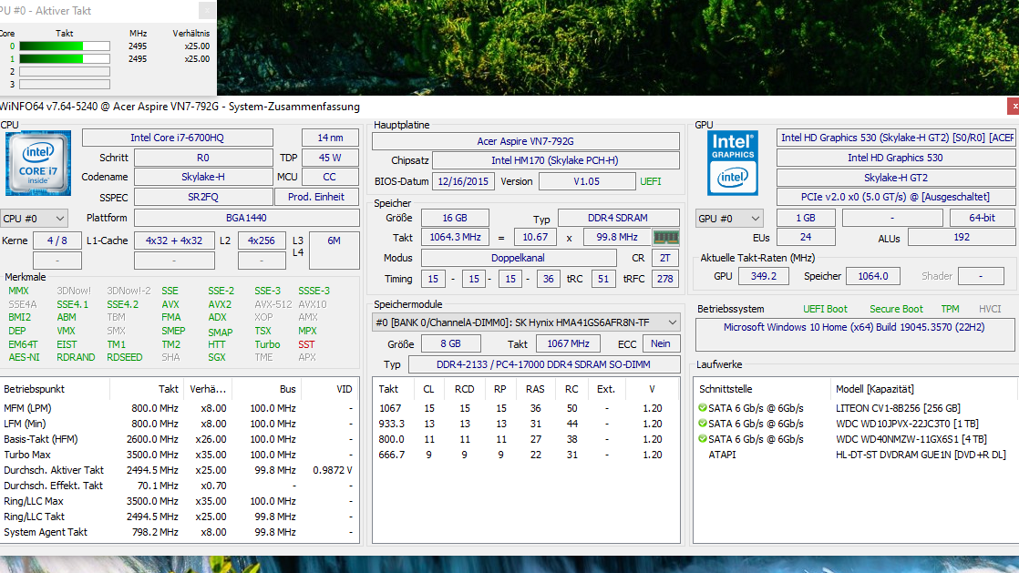Click the green UEFI label
Screen dimensions: 1019x573
(651, 181)
